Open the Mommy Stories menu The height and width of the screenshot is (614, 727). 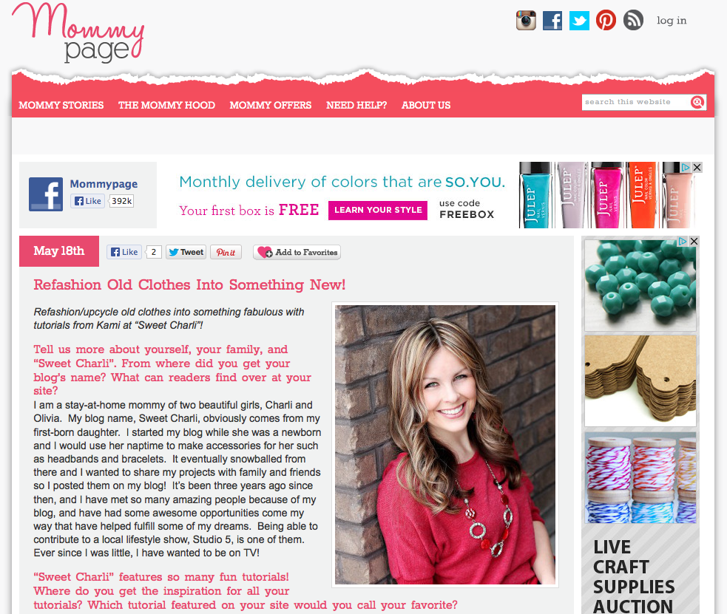61,105
